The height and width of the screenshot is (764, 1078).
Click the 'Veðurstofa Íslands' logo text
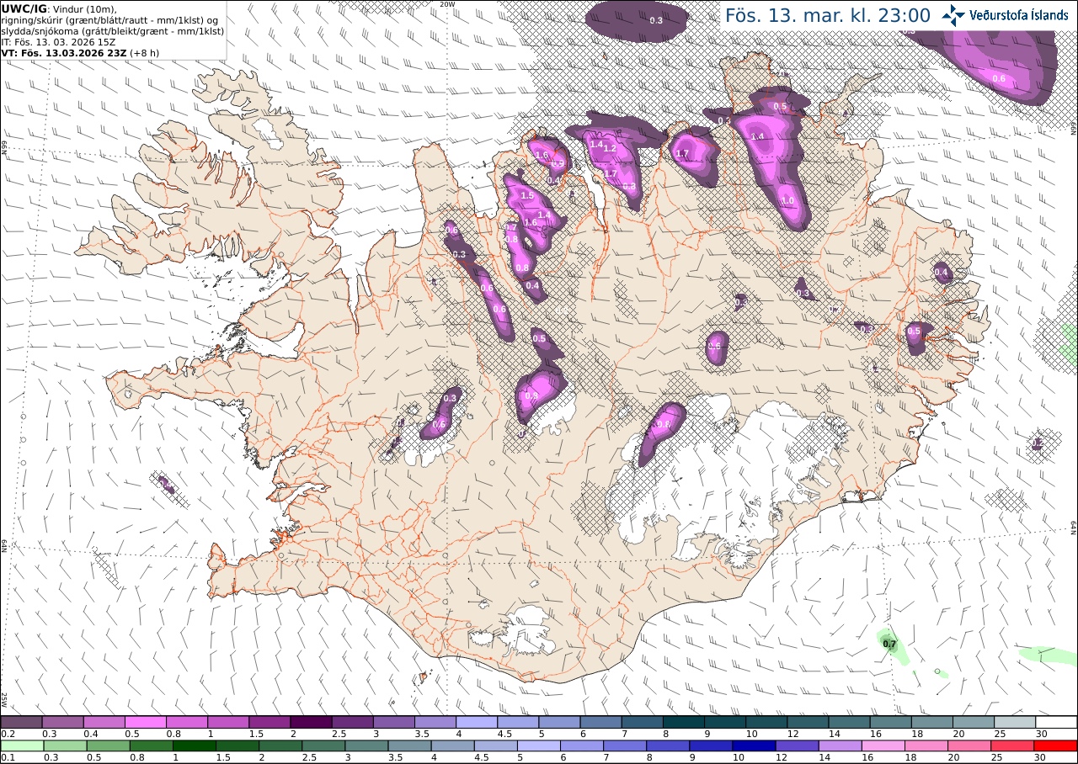[1019, 16]
